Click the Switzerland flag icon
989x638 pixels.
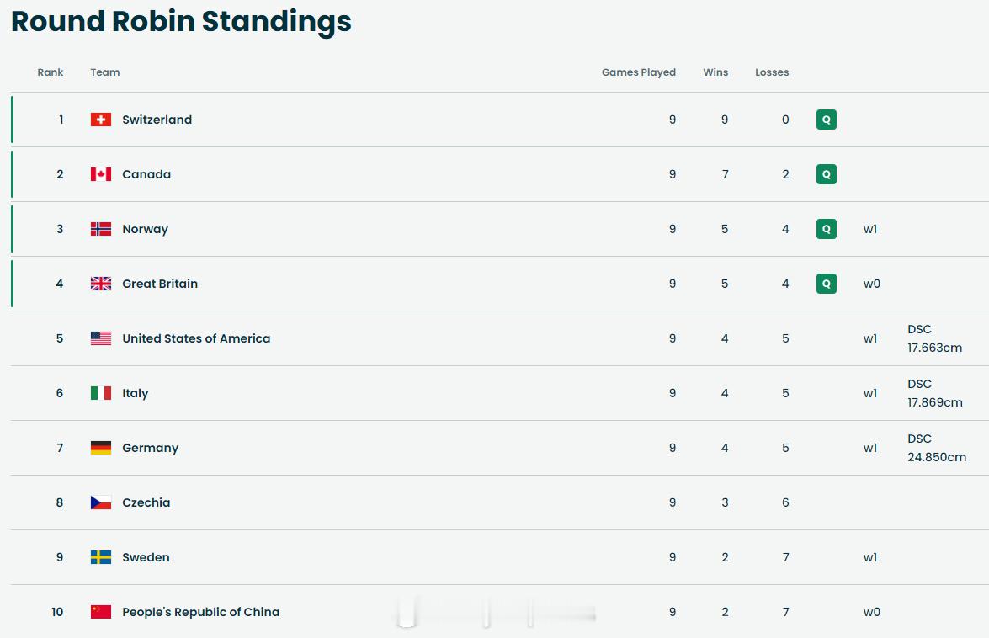click(101, 120)
